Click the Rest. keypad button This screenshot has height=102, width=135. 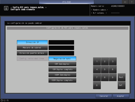point(121,77)
